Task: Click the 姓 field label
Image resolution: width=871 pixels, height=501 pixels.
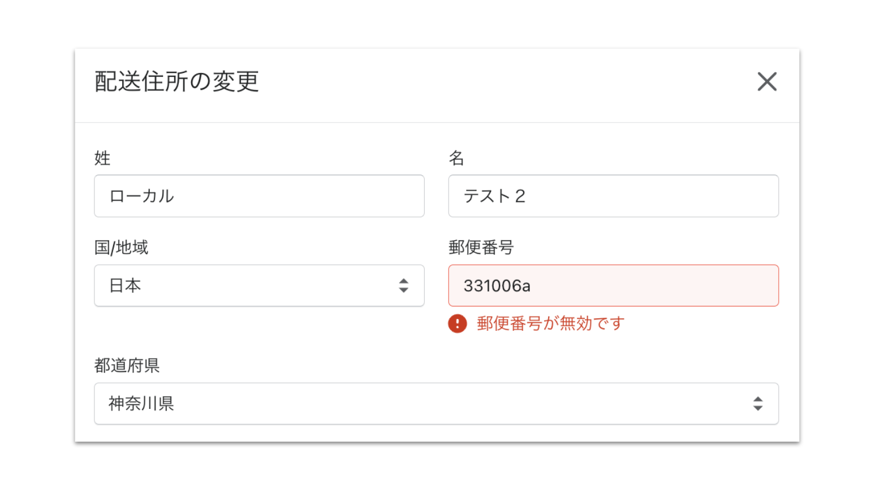Action: coord(102,158)
